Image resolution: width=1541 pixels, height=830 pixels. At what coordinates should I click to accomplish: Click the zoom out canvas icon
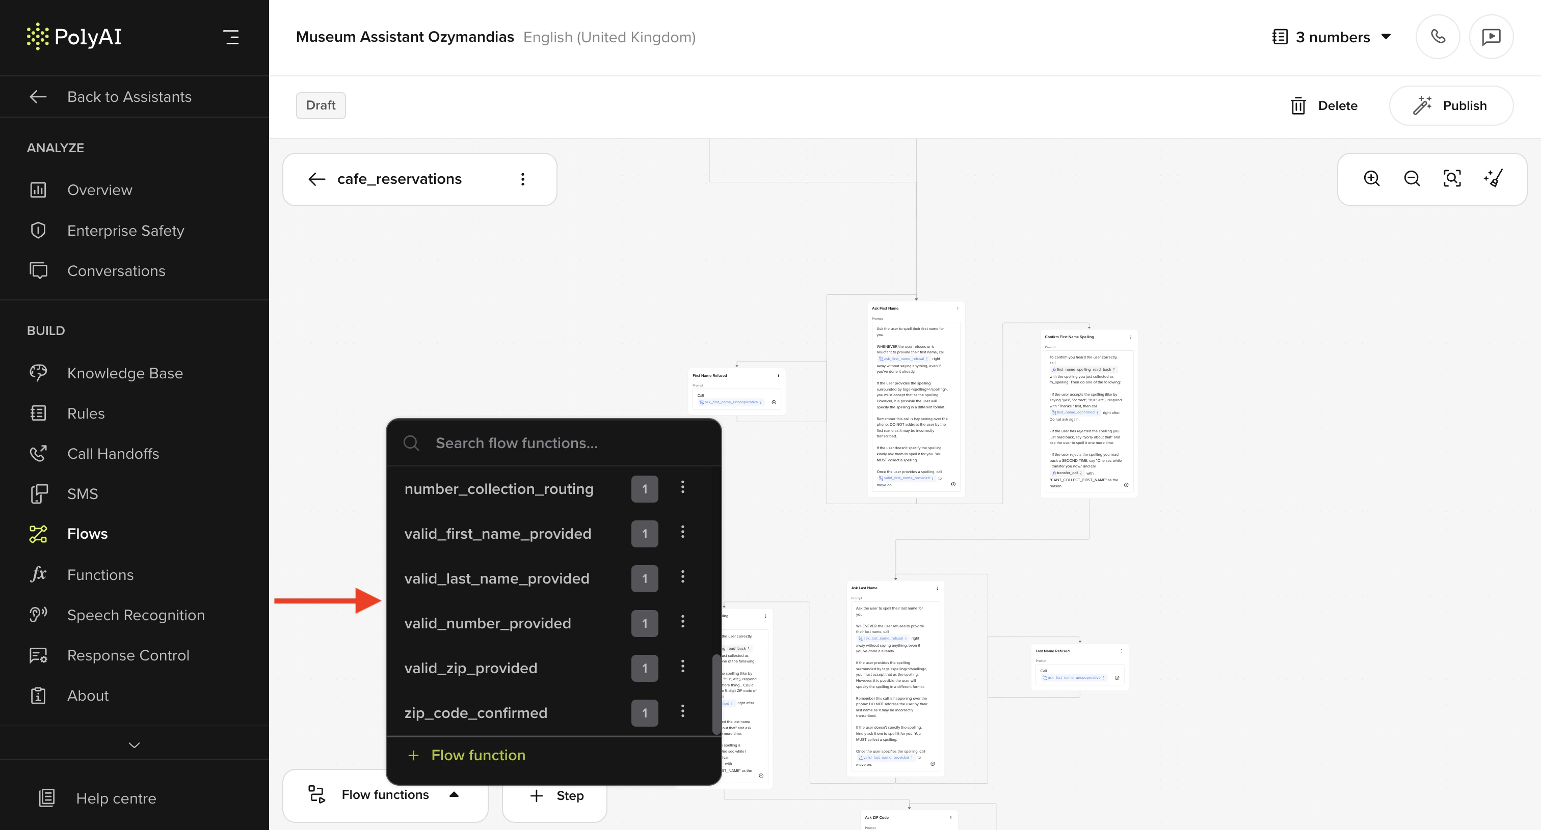pos(1412,179)
